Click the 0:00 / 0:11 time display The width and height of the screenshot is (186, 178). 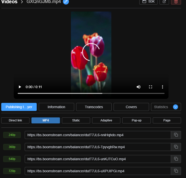[34, 87]
